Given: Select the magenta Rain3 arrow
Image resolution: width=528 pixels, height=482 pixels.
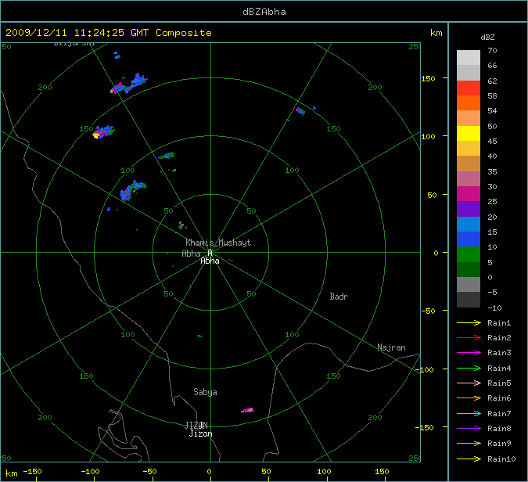Looking at the screenshot, I should click(469, 353).
